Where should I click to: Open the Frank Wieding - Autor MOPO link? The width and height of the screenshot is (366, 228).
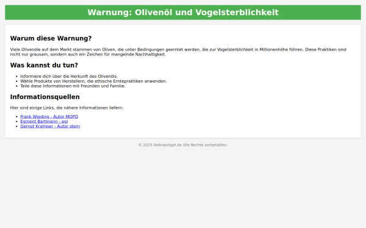49,117
